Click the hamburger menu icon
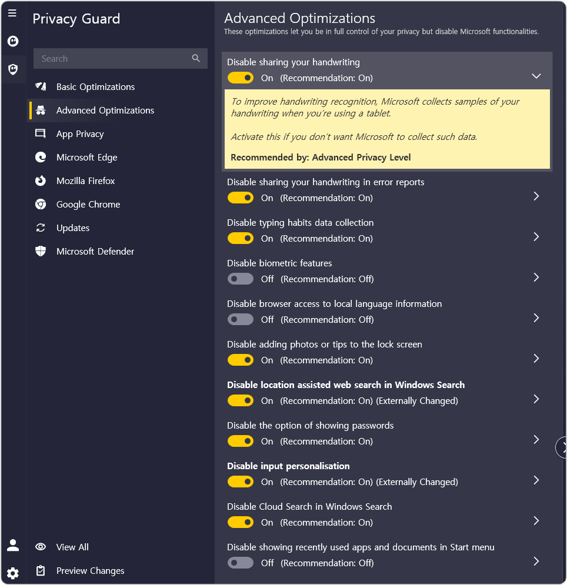567x585 pixels. pyautogui.click(x=12, y=13)
